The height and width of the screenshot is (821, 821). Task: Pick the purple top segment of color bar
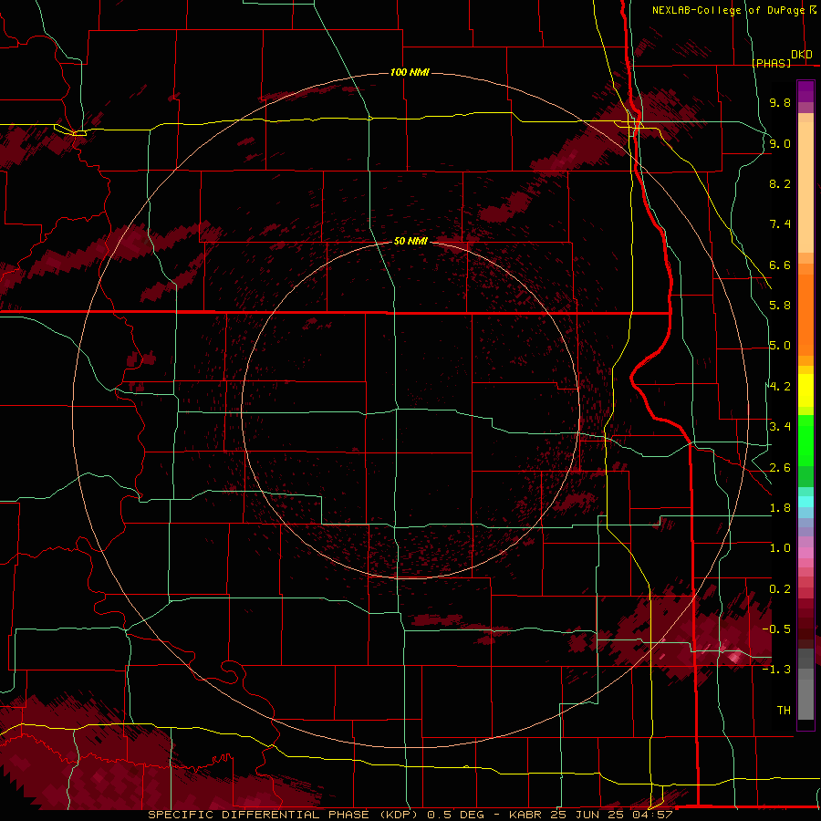pos(805,91)
